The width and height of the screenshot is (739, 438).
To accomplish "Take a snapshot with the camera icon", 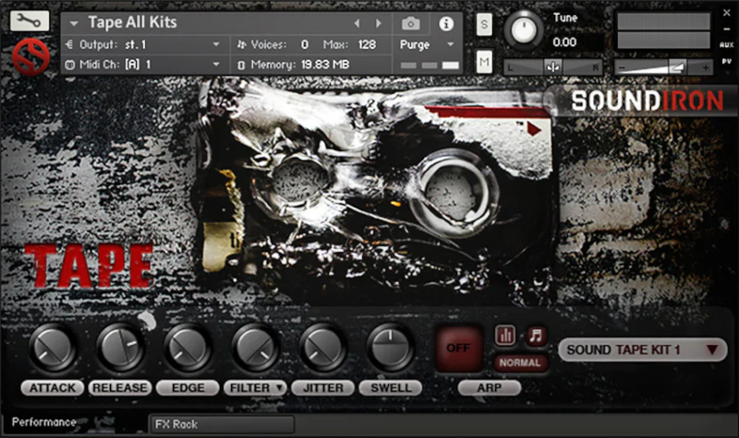I will pos(411,23).
